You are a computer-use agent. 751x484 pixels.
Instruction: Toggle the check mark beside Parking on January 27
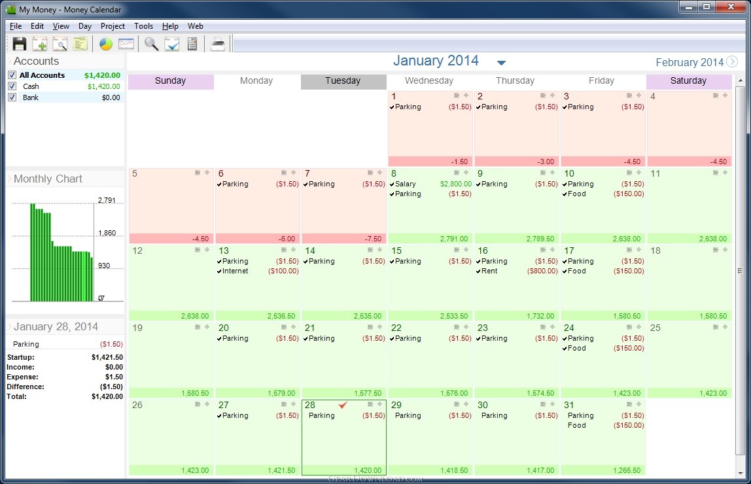(x=219, y=416)
